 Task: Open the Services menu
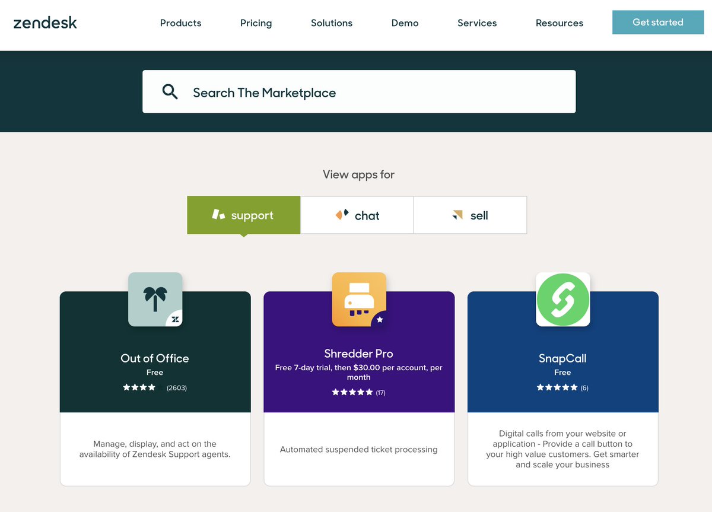click(x=477, y=23)
